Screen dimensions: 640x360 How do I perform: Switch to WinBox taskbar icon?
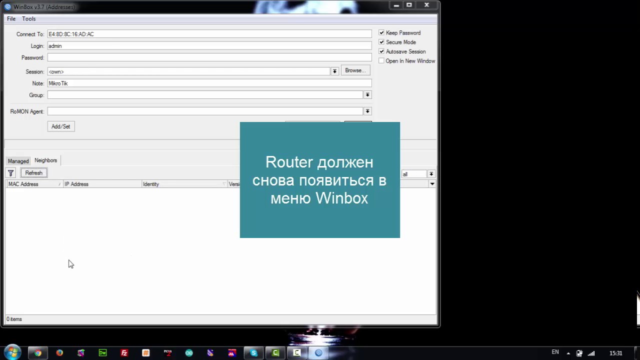click(x=318, y=352)
